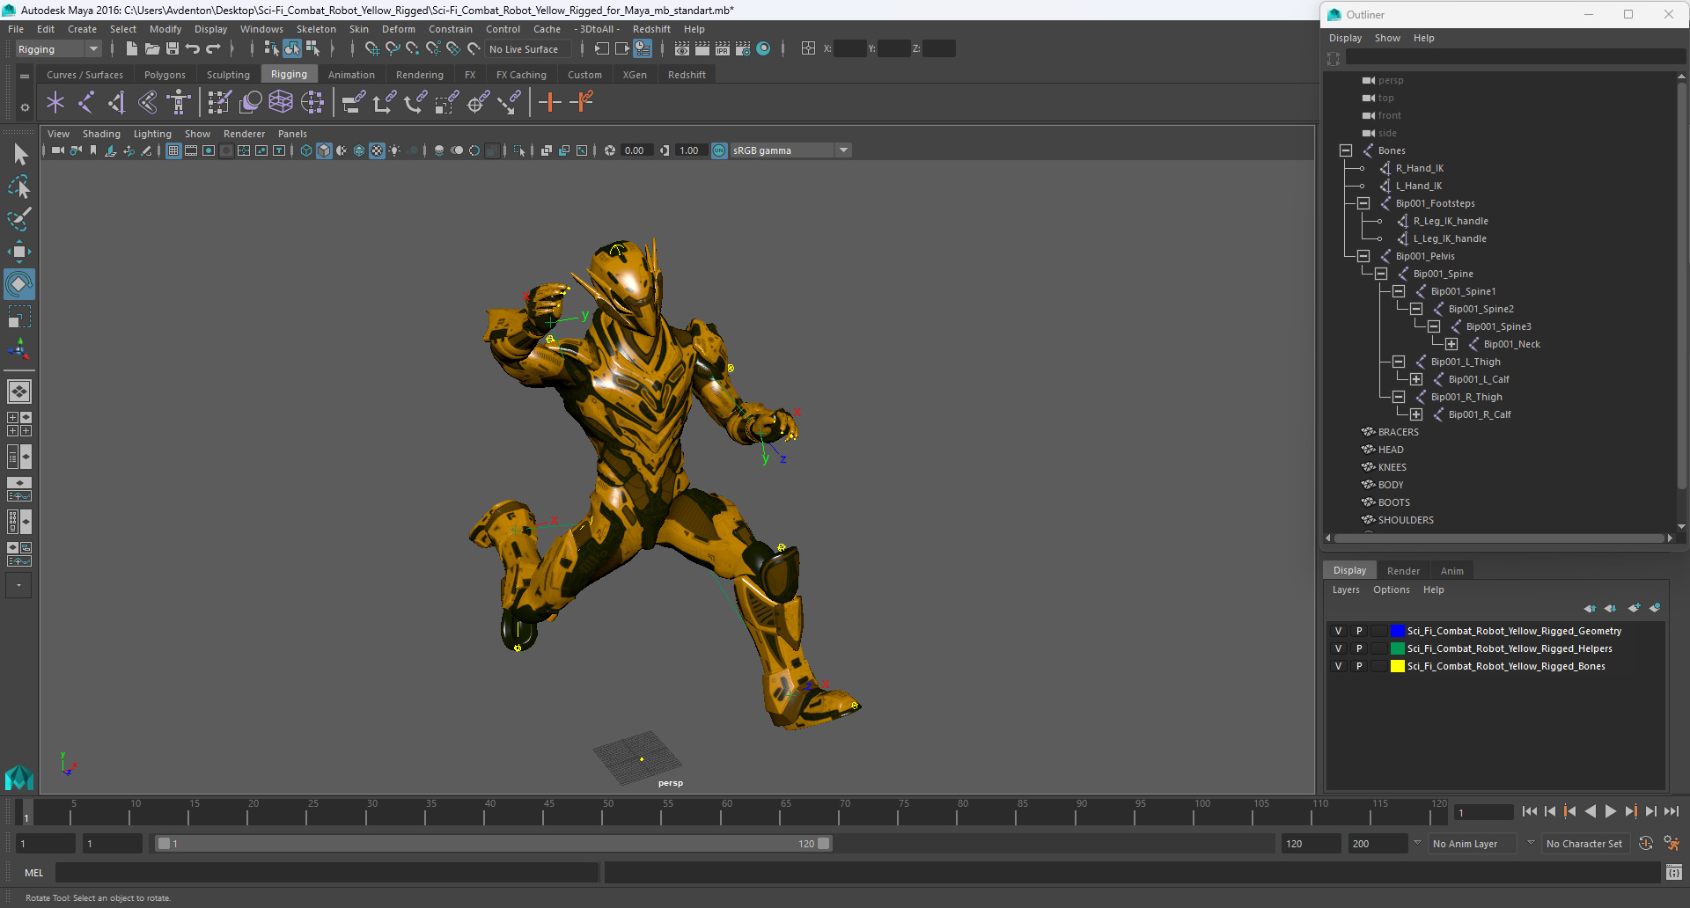Click the Undo arrow icon
This screenshot has height=908, width=1690.
(193, 49)
